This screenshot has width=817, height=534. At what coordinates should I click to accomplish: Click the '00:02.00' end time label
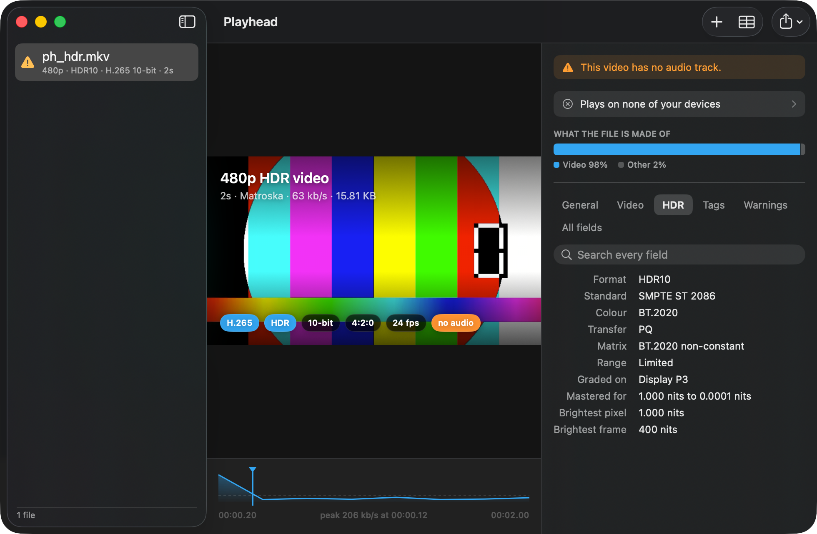click(x=510, y=515)
